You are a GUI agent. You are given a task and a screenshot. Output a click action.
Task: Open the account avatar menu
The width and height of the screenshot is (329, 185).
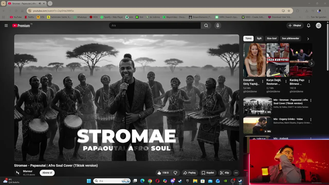coord(318,25)
